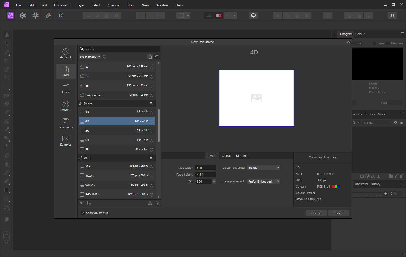This screenshot has height=257, width=406.
Task: Click the Cancel button
Action: 338,213
